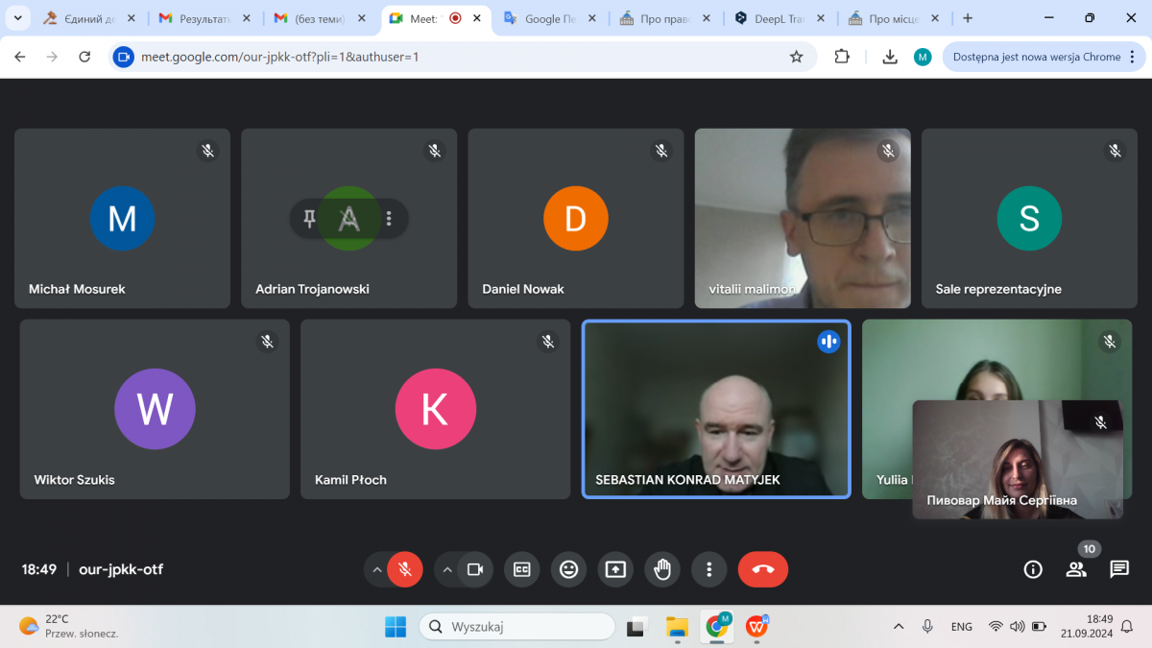The image size is (1152, 648).
Task: Open meeting details info icon
Action: tap(1033, 569)
